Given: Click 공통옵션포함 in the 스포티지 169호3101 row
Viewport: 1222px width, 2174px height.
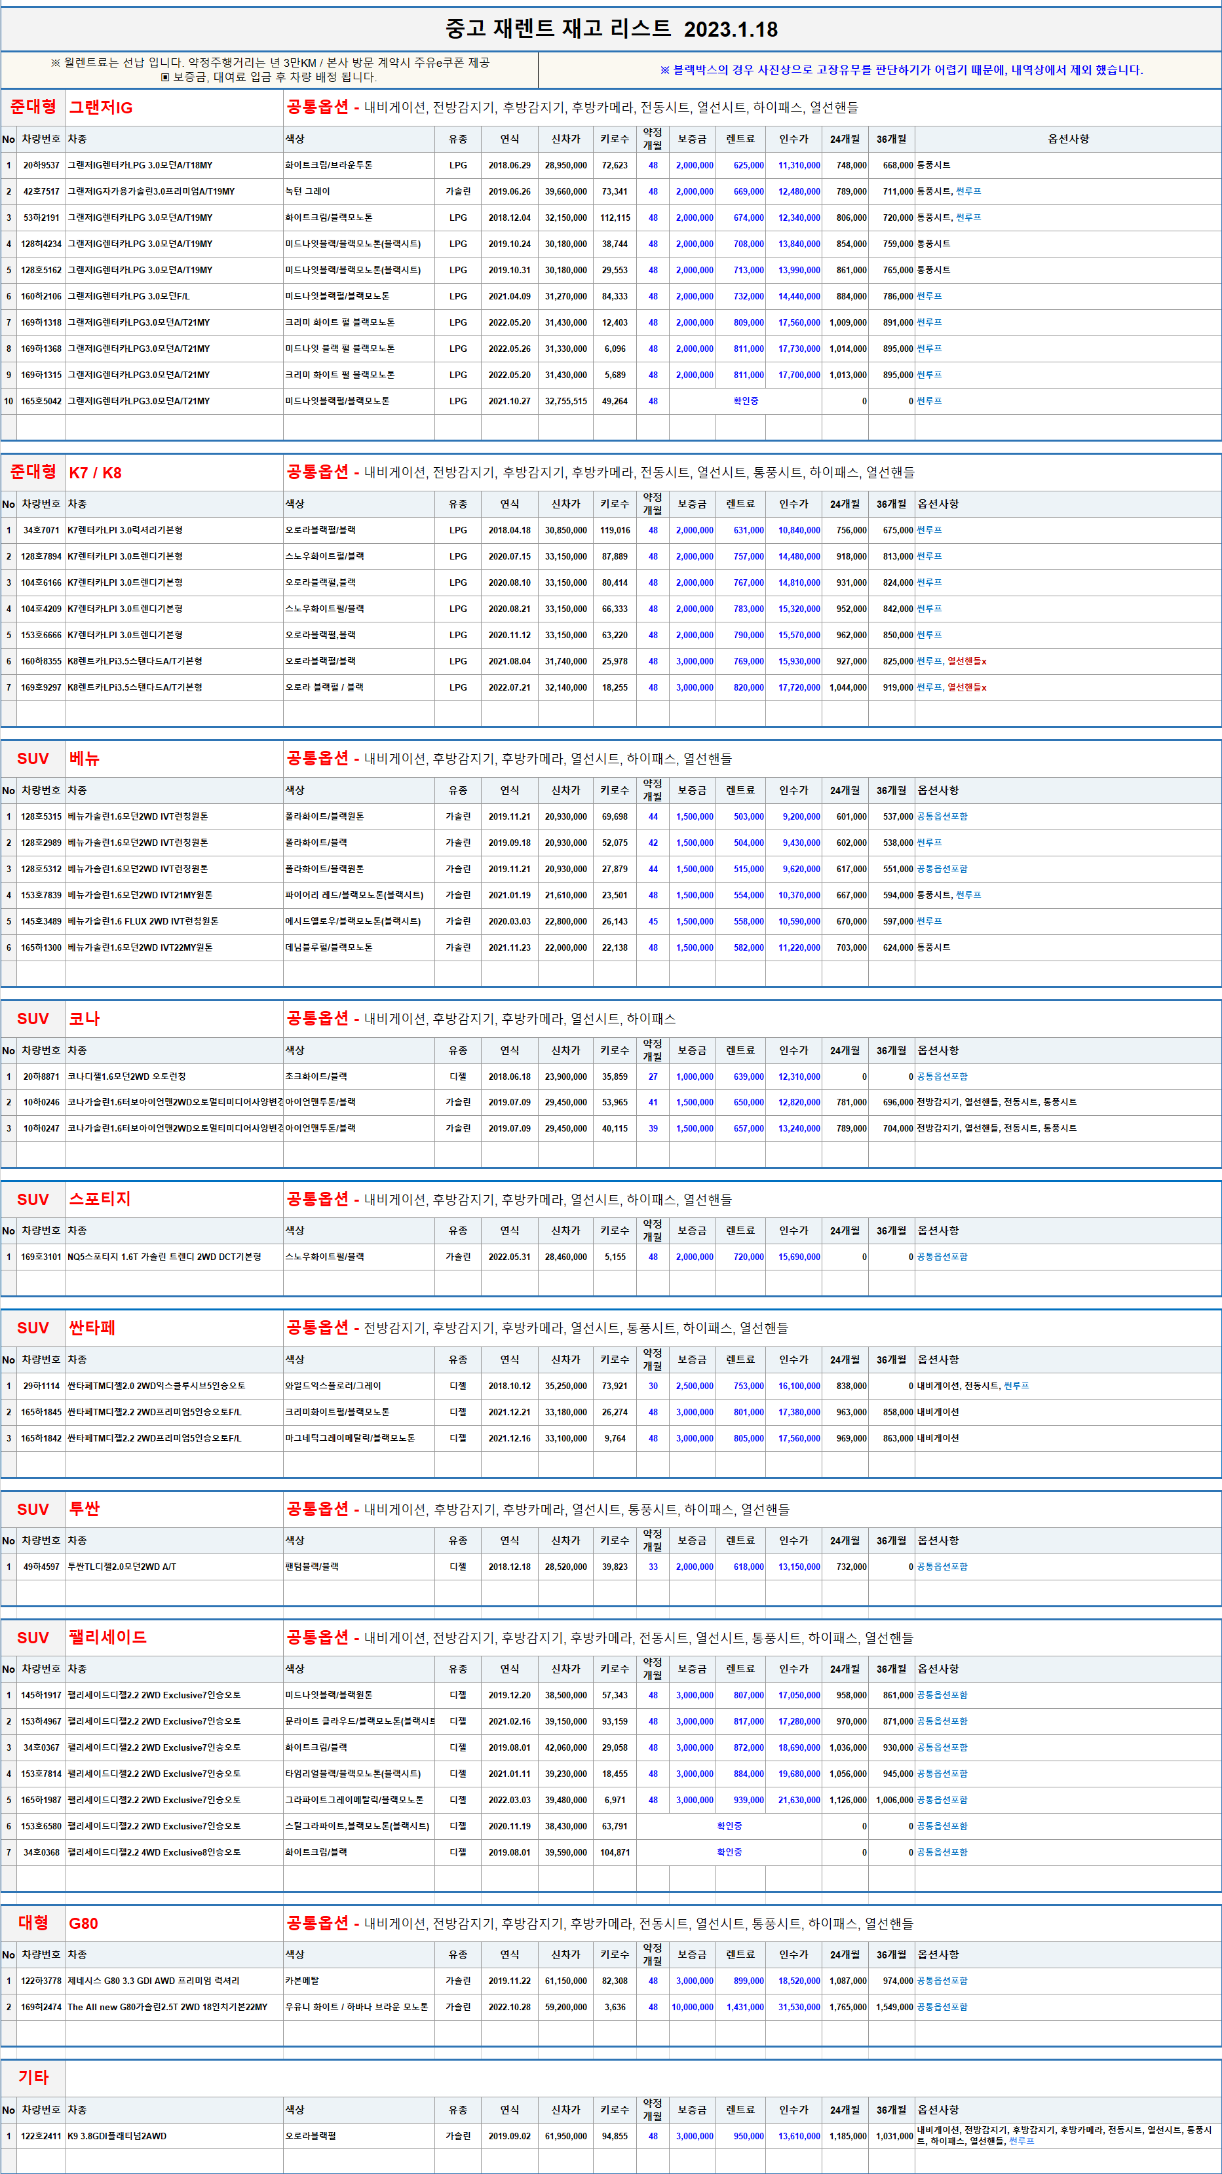Looking at the screenshot, I should click(x=942, y=1257).
